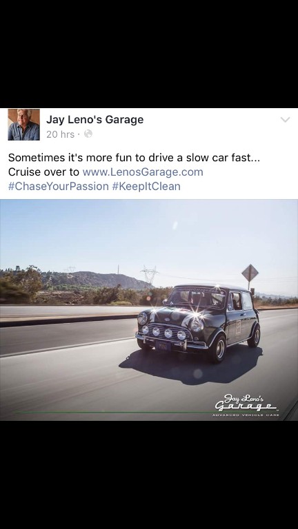Viewport: 298px width, 529px height.
Task: Open the #ChaseYourPassion hashtag
Action: (x=59, y=186)
